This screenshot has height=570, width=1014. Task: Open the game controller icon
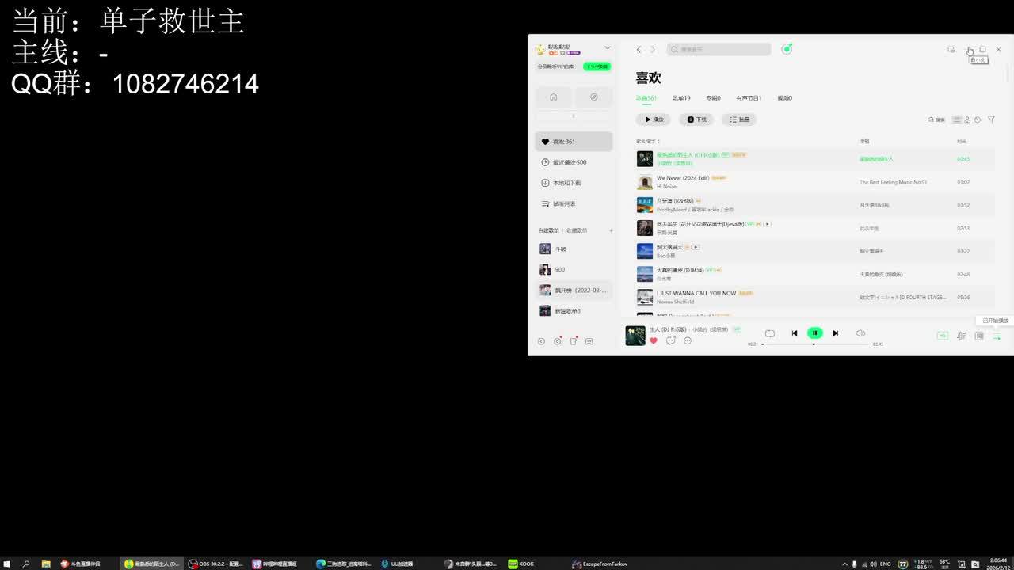point(589,341)
